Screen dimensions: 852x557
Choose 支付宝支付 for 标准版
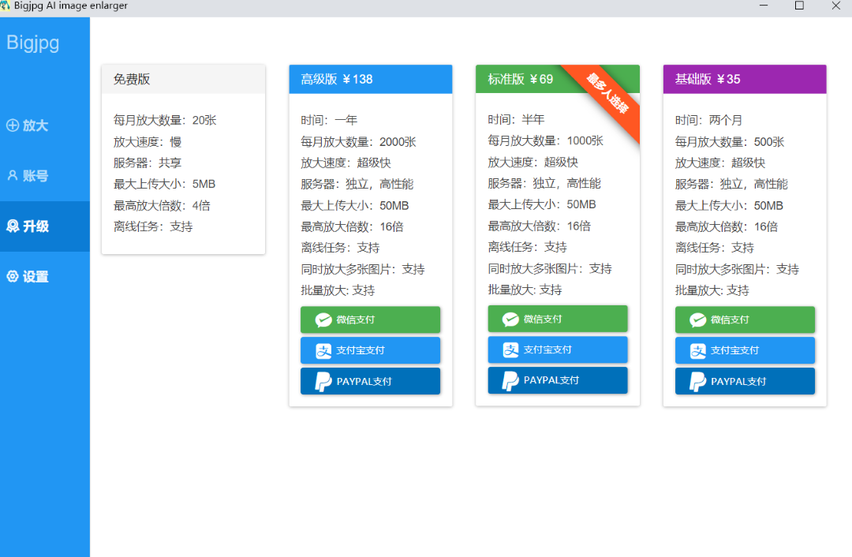click(558, 350)
